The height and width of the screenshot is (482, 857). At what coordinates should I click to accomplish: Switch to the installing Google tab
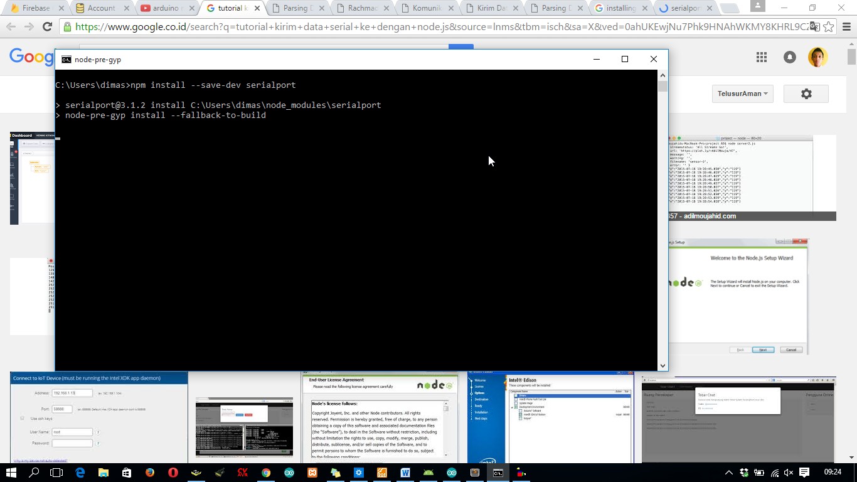(x=620, y=8)
